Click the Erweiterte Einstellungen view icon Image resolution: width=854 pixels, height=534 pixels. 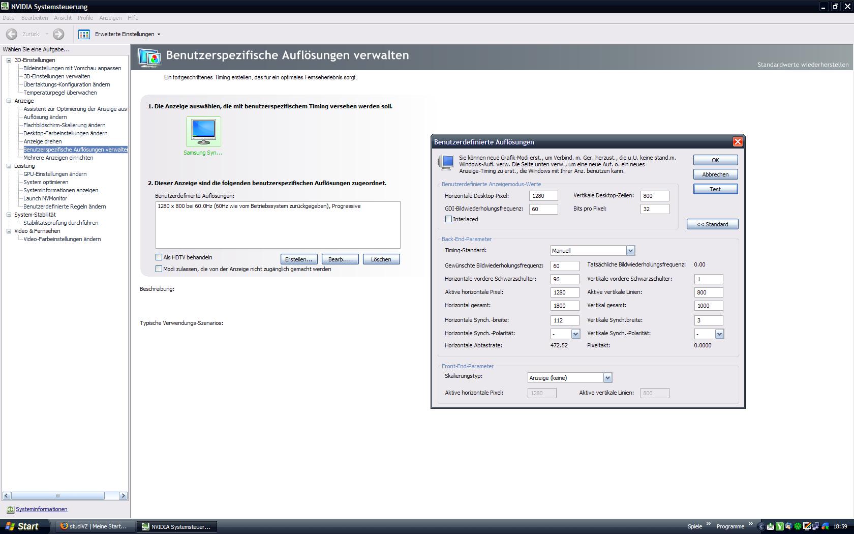click(x=84, y=34)
